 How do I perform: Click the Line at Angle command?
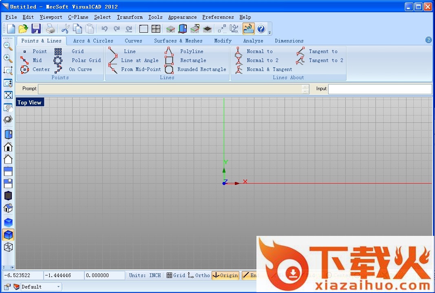click(x=139, y=60)
